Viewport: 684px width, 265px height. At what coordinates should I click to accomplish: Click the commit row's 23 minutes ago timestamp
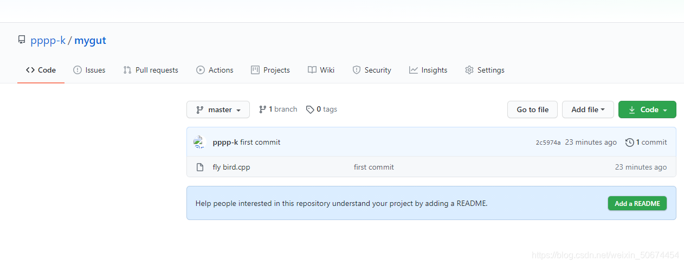[x=591, y=142]
